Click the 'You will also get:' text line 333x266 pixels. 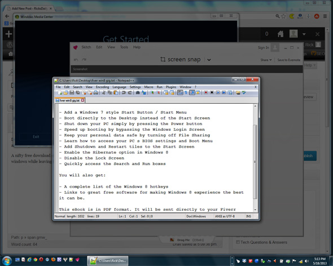point(82,175)
